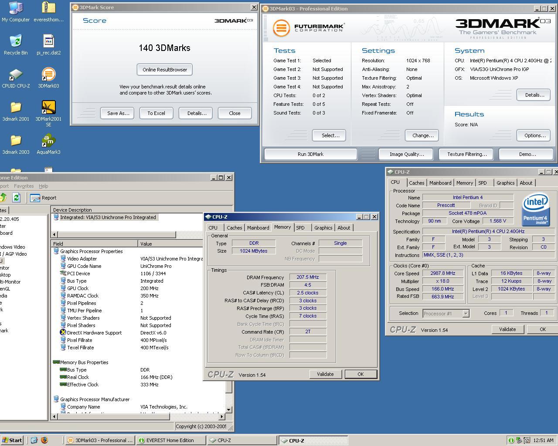Click the EVEREST up arrow toolbar icon

click(3, 198)
